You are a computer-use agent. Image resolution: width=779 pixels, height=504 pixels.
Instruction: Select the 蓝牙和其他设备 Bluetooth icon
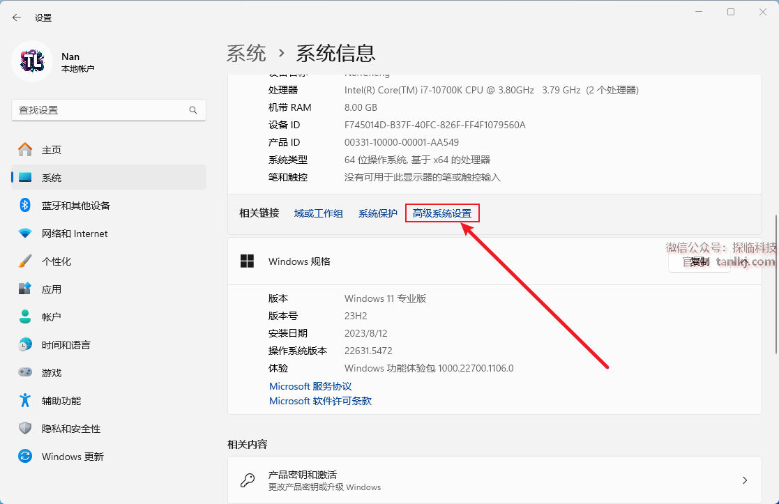pyautogui.click(x=25, y=206)
